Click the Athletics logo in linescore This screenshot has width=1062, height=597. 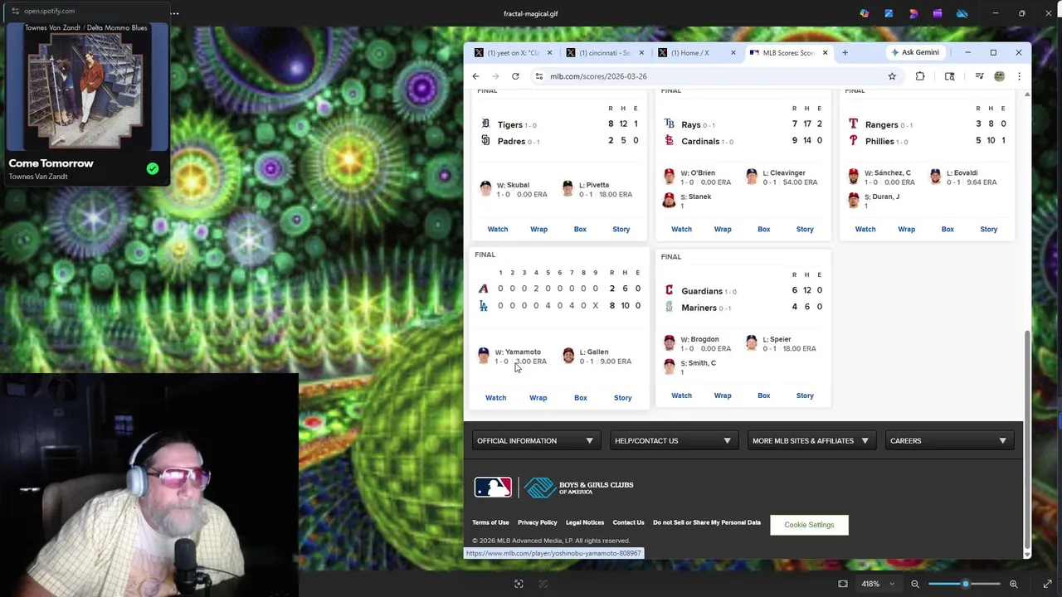pyautogui.click(x=483, y=289)
